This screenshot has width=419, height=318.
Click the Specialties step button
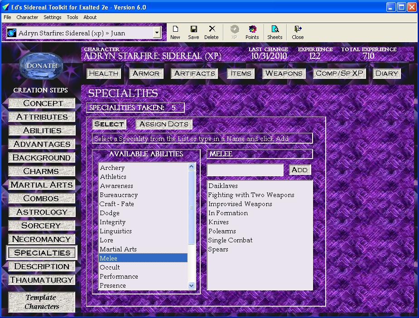(x=42, y=252)
